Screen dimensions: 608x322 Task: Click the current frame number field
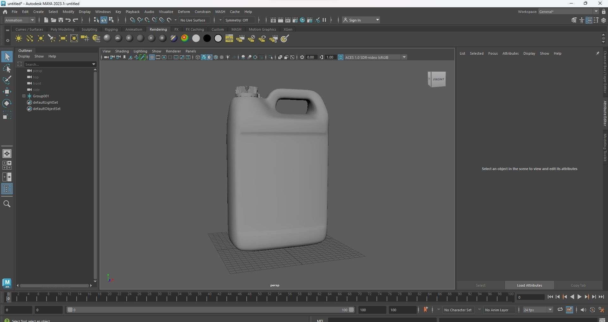[530, 297]
